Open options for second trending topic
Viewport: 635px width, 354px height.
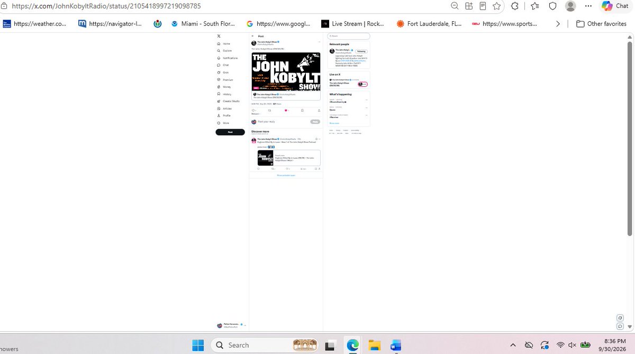366,107
